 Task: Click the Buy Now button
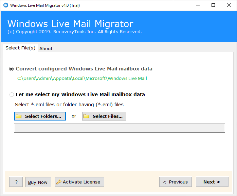pyautogui.click(x=38, y=182)
